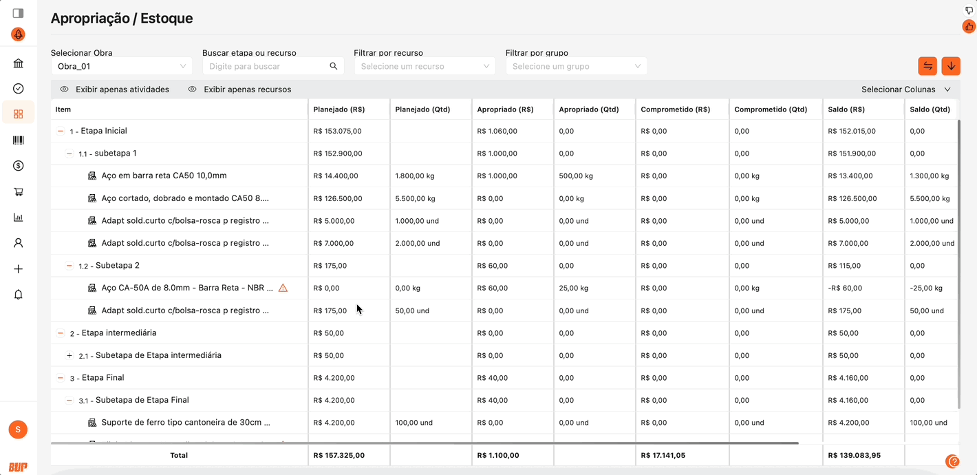977x475 pixels.
Task: Click the notification bell icon
Action: coord(19,295)
